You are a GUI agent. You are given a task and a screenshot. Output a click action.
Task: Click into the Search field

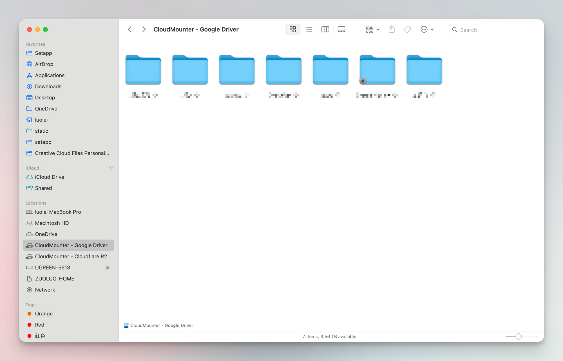[x=494, y=30]
